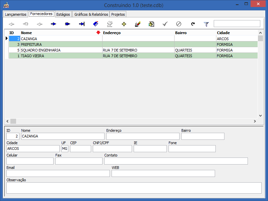Click the IE input field
This screenshot has width=268, height=201.
150,148
